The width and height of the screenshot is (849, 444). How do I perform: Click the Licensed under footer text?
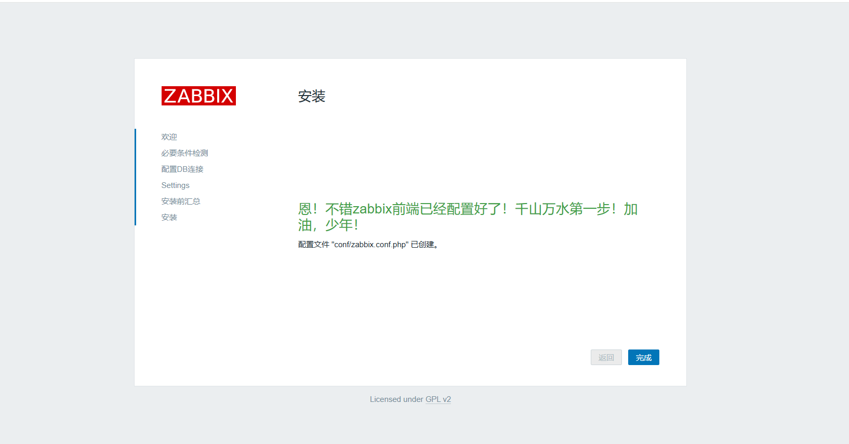pyautogui.click(x=396, y=399)
